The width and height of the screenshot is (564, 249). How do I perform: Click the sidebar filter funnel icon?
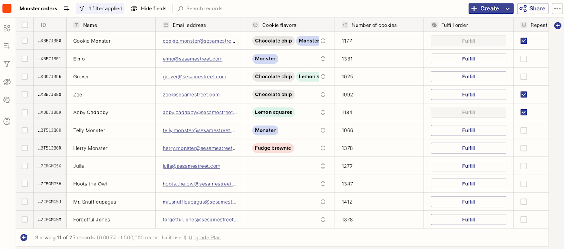(x=7, y=64)
